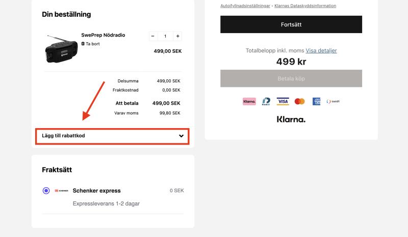Click the BankID payment icon
Image resolution: width=408 pixels, height=237 pixels.
(266, 102)
